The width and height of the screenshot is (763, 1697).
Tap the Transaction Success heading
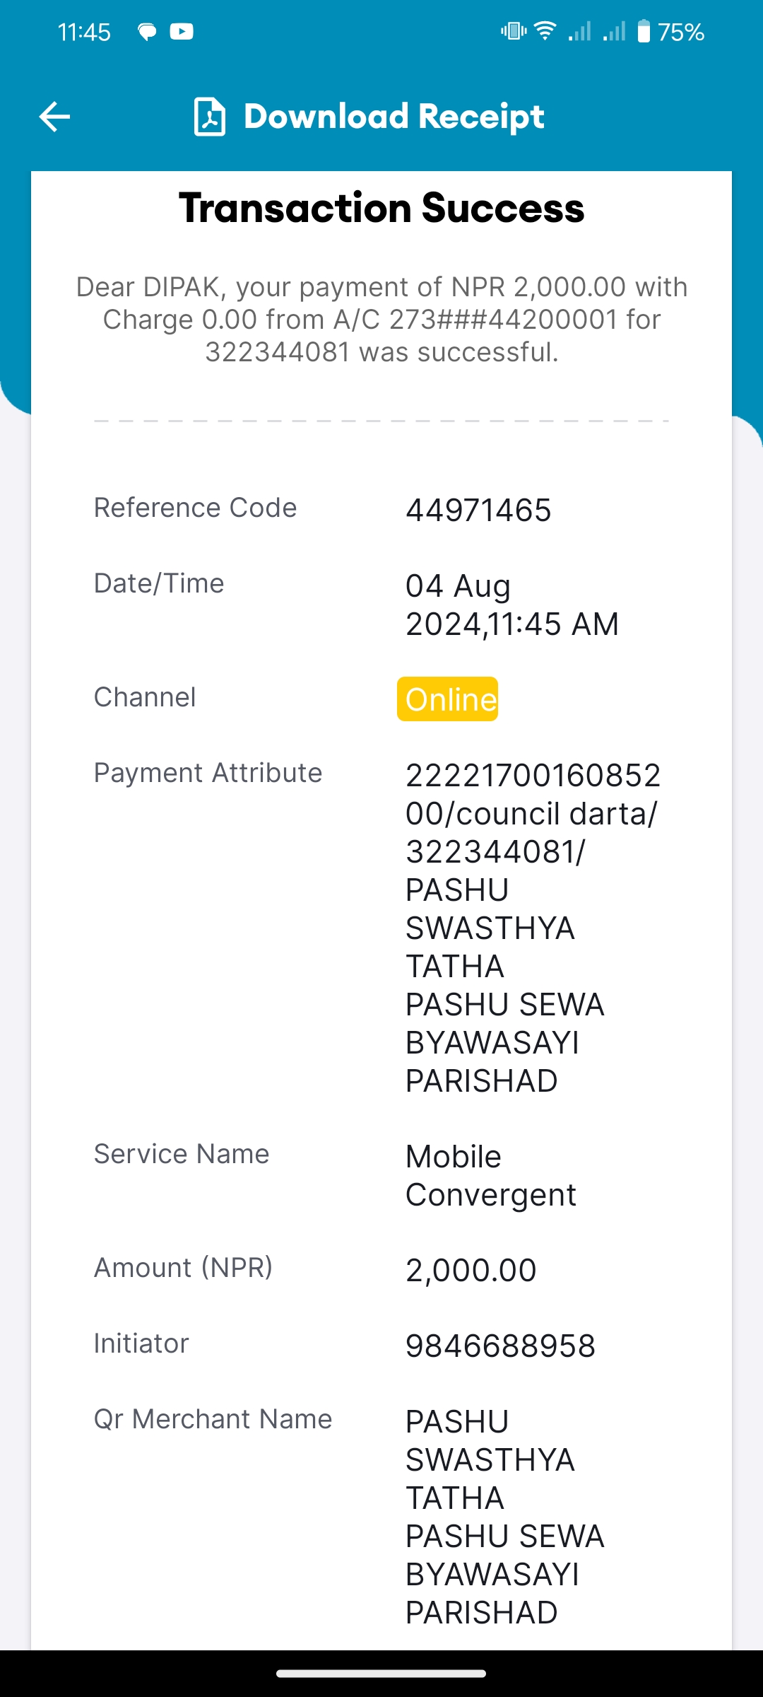point(381,208)
